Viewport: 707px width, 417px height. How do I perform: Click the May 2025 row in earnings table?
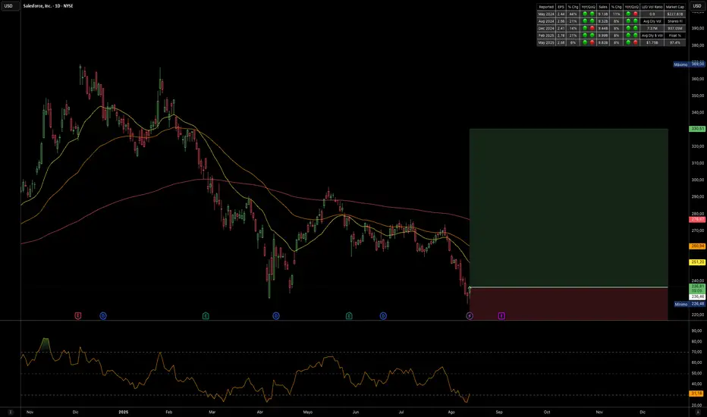[x=611, y=42]
